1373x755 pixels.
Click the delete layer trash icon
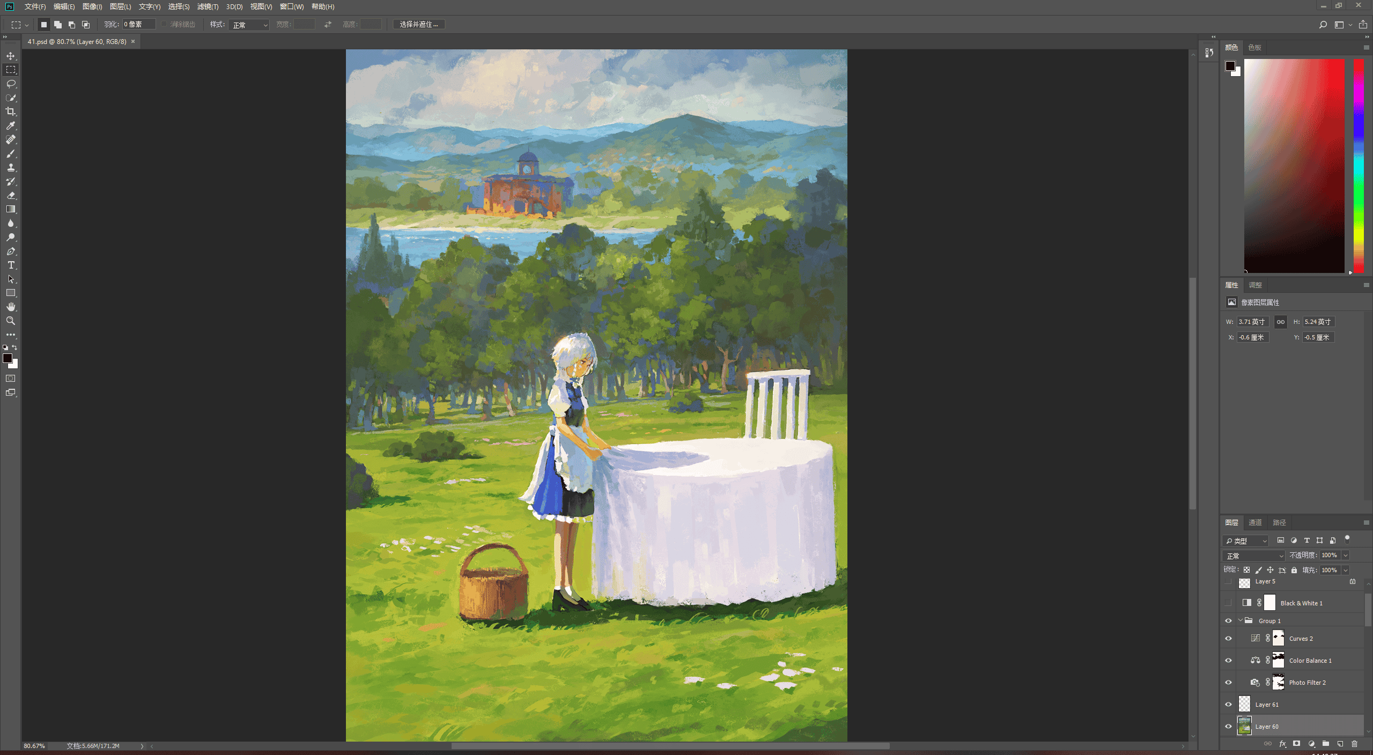pos(1354,744)
